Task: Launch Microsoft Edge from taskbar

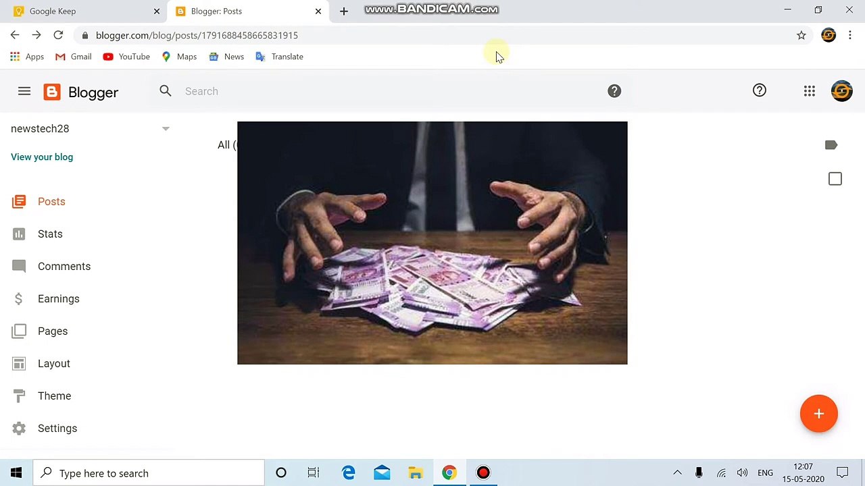Action: pyautogui.click(x=349, y=473)
